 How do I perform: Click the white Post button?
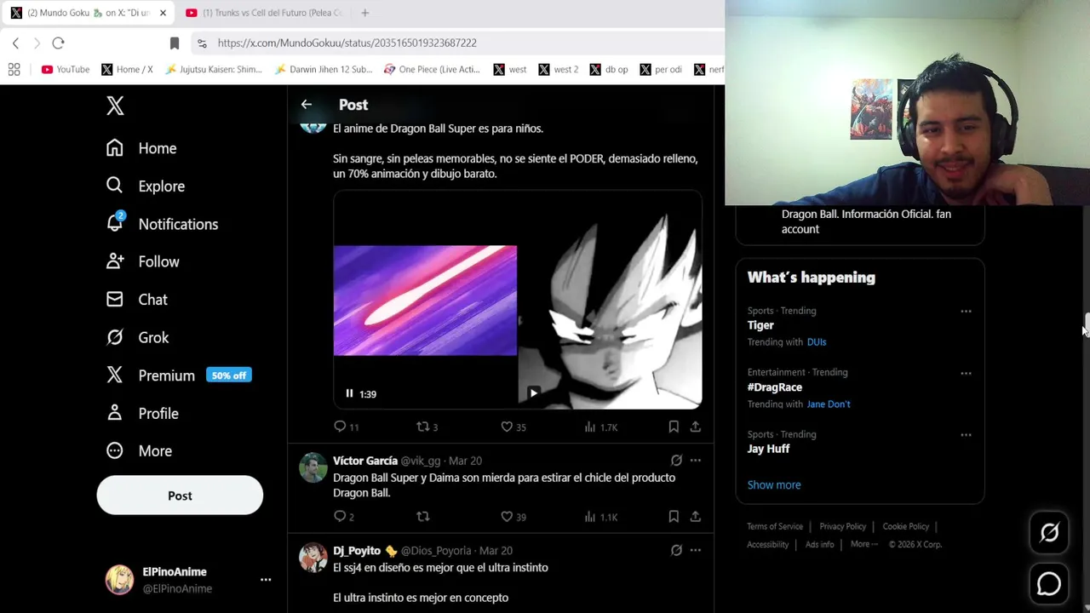(180, 496)
